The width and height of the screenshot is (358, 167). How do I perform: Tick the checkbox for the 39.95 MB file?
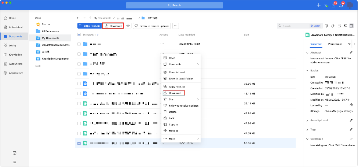[x=79, y=83]
